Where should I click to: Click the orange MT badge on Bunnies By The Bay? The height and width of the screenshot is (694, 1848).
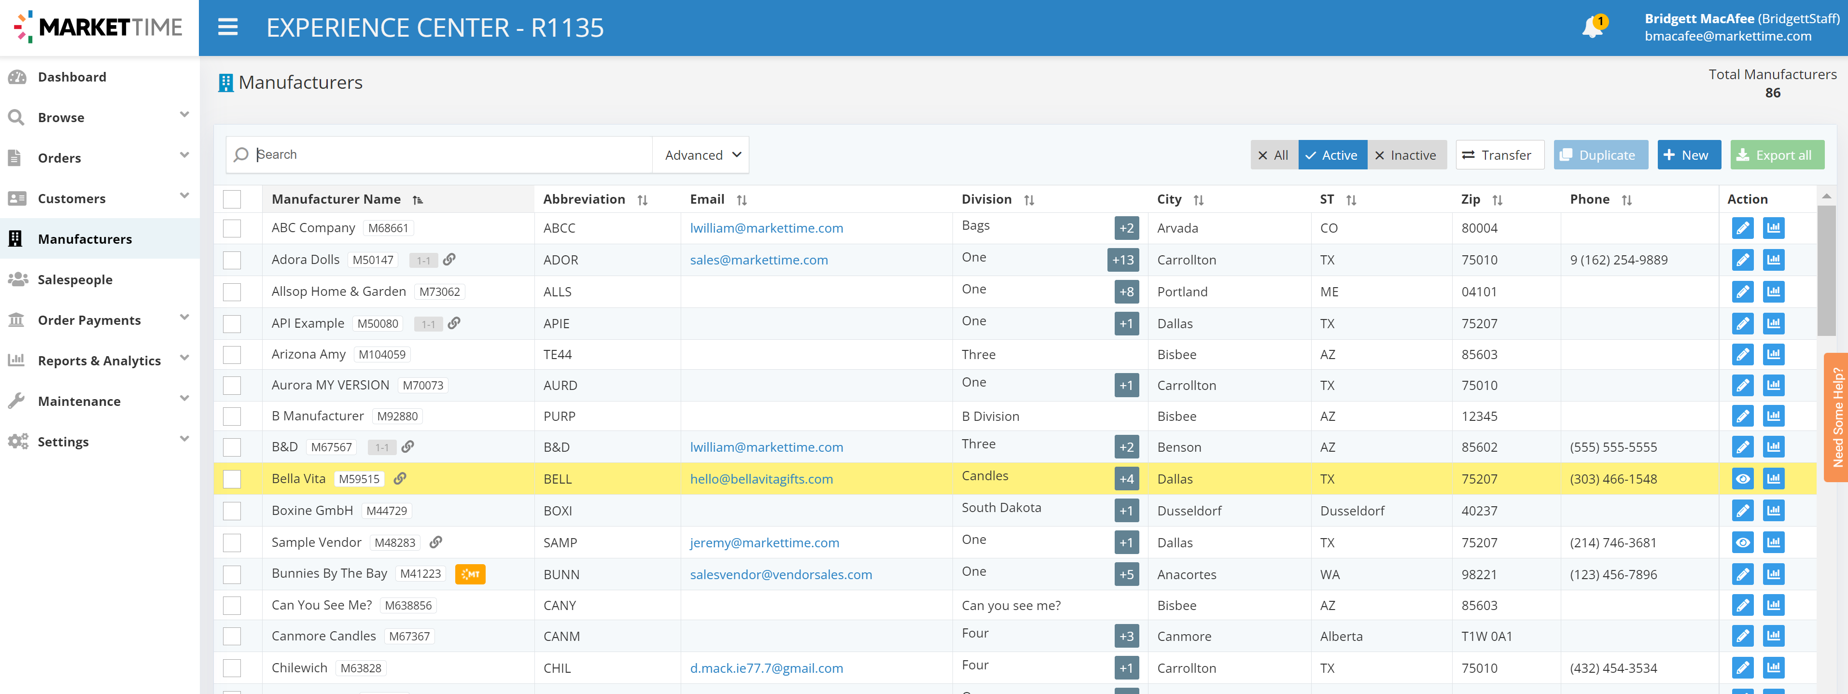pos(470,574)
